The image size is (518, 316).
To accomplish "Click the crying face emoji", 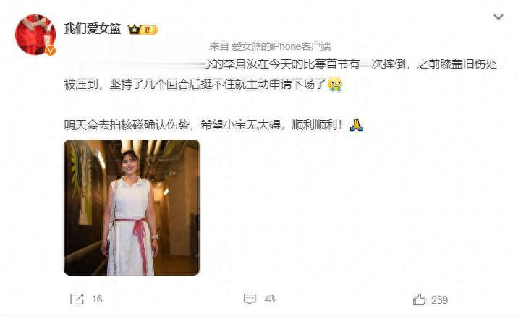I will [x=335, y=84].
